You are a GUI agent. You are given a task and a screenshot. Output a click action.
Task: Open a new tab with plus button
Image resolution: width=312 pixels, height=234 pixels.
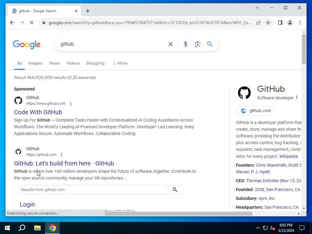click(x=88, y=11)
